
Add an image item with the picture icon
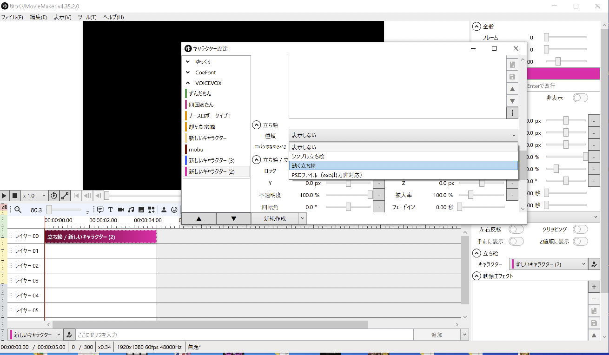click(x=141, y=210)
